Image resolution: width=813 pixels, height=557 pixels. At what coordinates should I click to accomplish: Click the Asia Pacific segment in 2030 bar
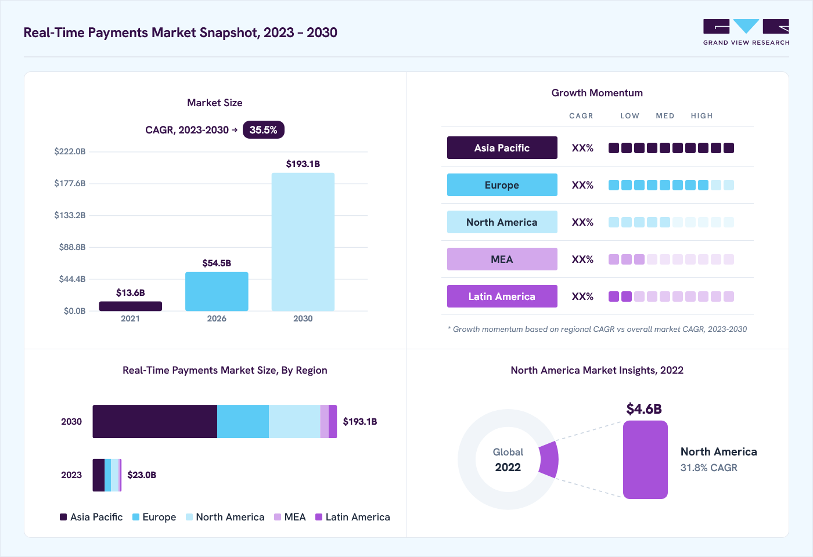point(155,422)
